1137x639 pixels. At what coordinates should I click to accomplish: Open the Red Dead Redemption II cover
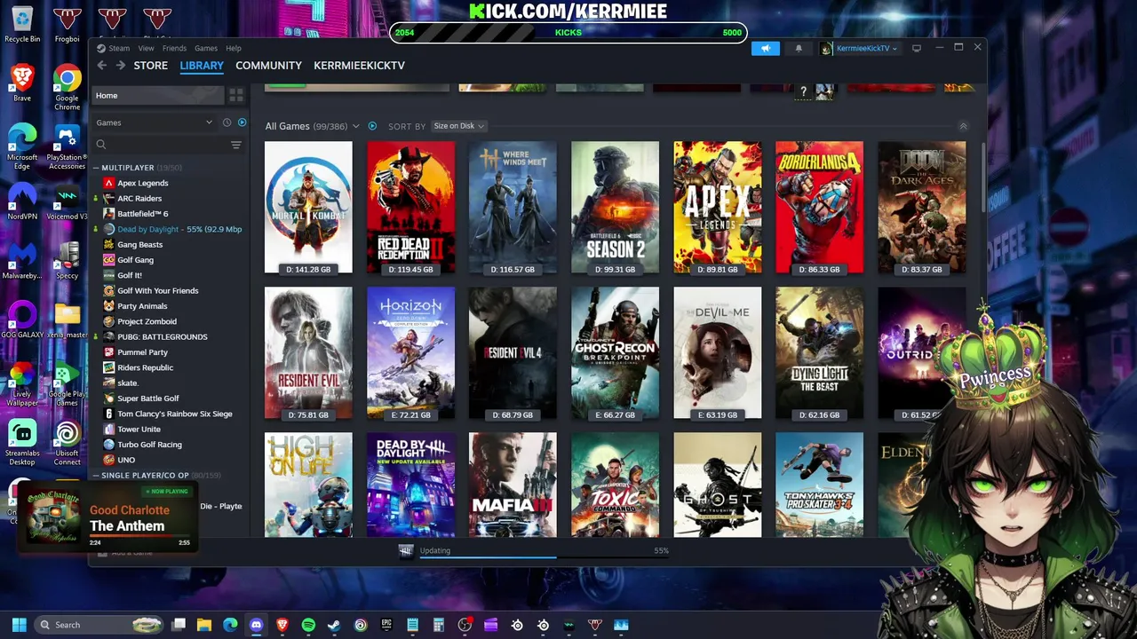click(x=410, y=208)
